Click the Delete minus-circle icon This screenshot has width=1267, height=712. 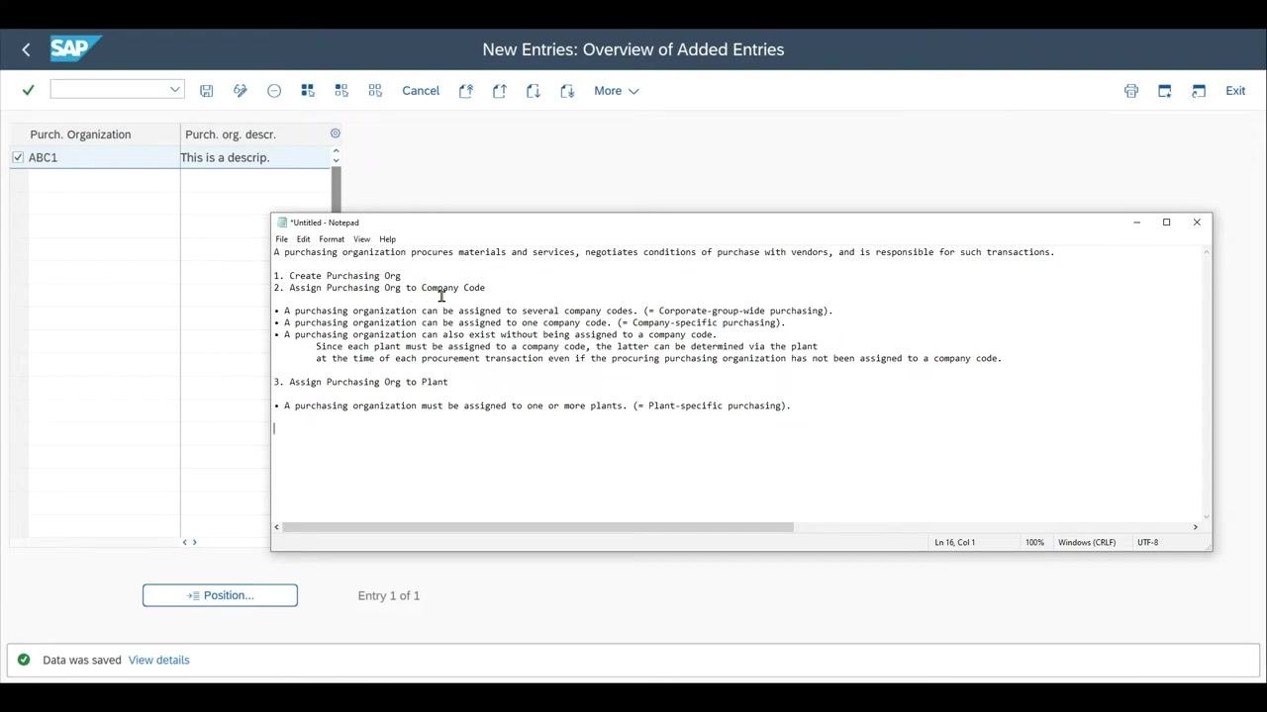point(274,90)
